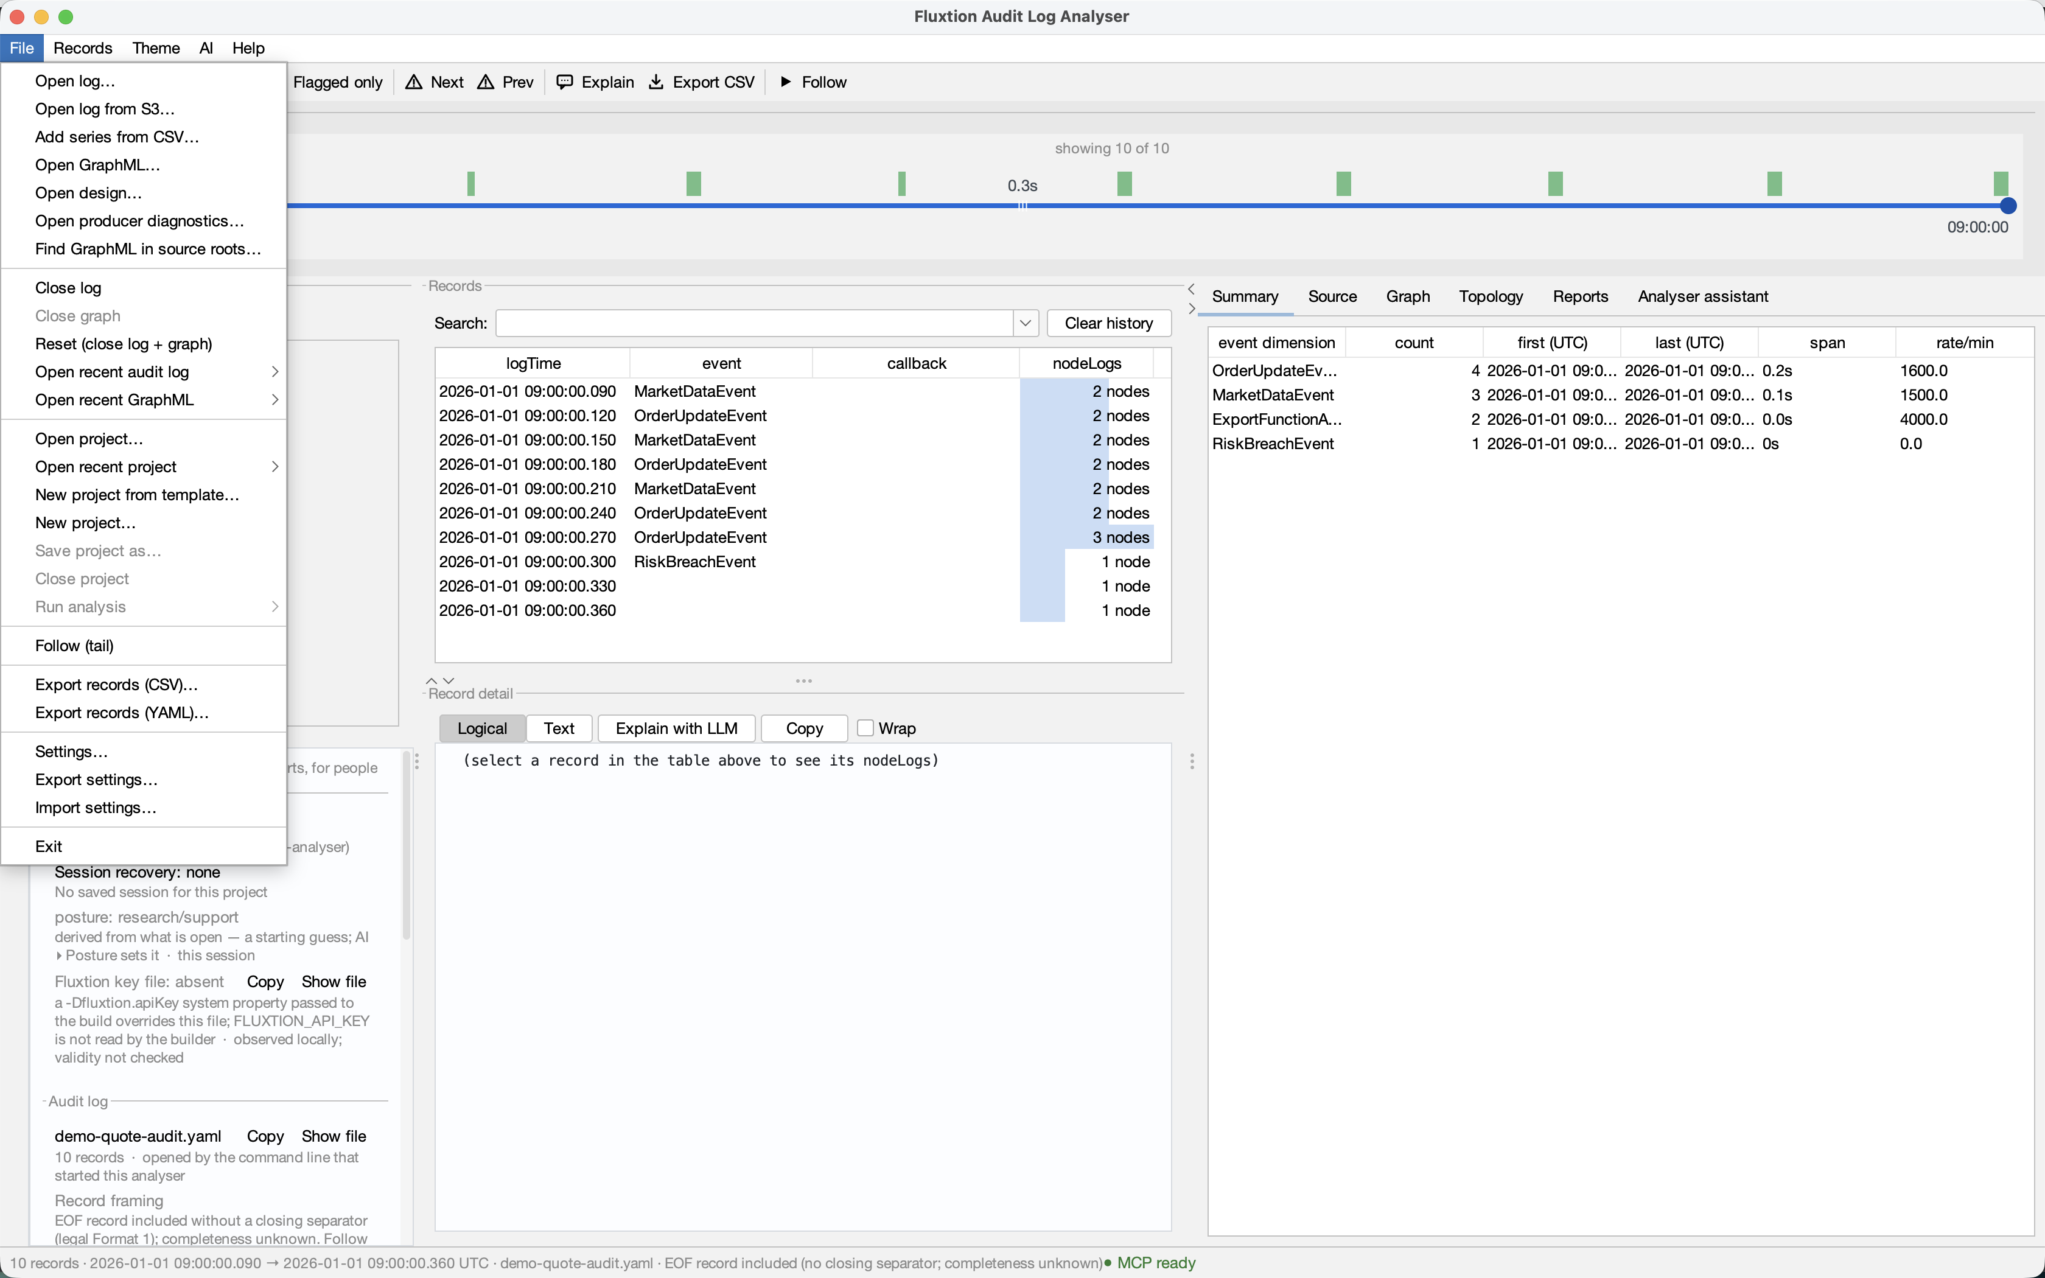Screen dimensions: 2045x1278
Task: Select Open project... menu entry
Action: pos(144,439)
